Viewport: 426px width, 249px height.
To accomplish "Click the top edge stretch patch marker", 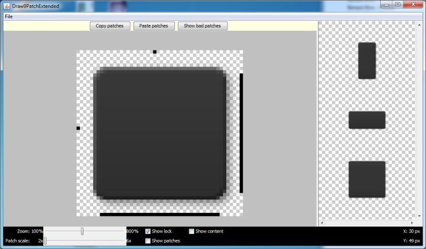I will [154, 52].
